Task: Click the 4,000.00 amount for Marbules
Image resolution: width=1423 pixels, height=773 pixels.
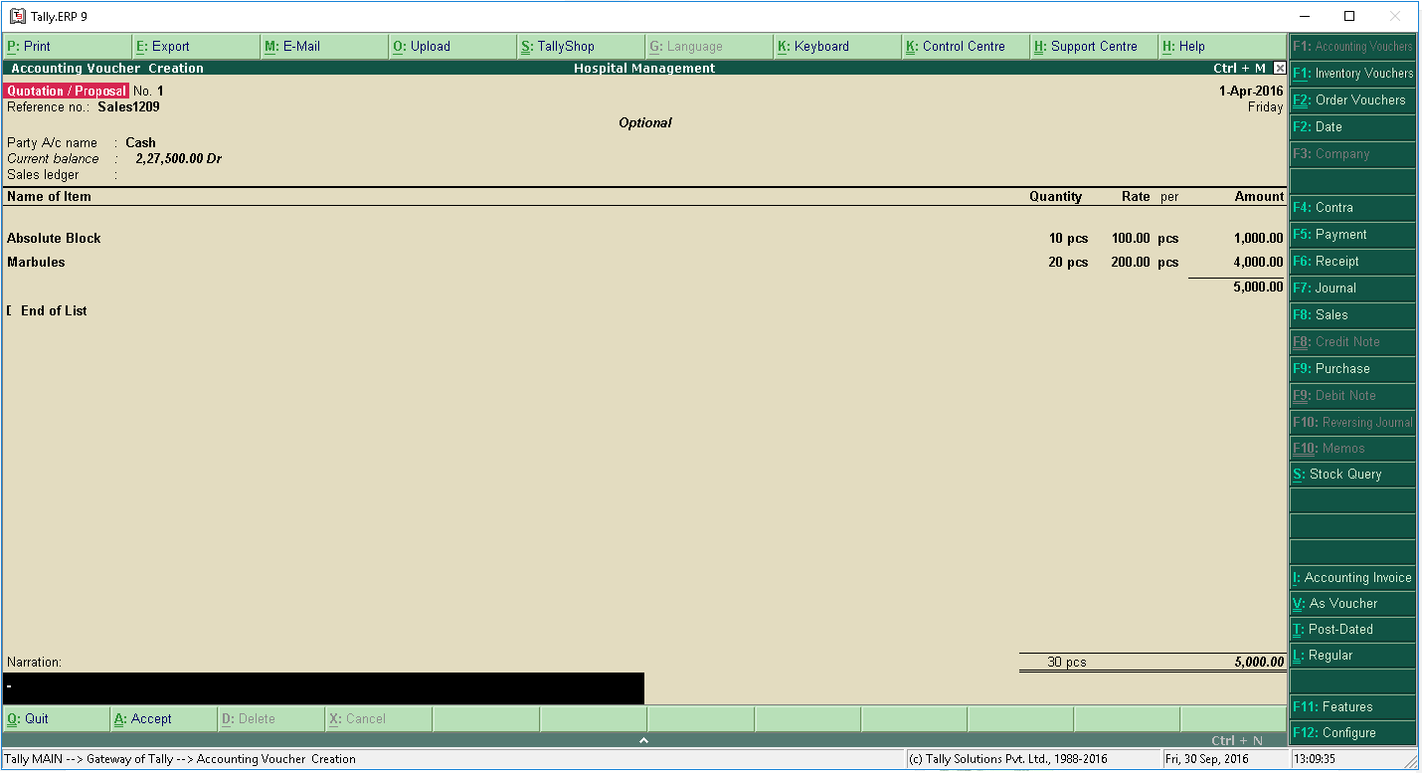Action: tap(1258, 263)
